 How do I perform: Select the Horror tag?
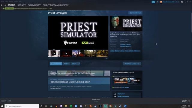[122, 51]
